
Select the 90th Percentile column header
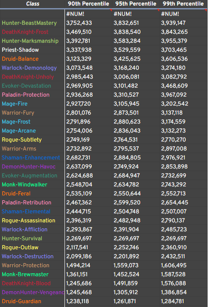(x=88, y=4)
